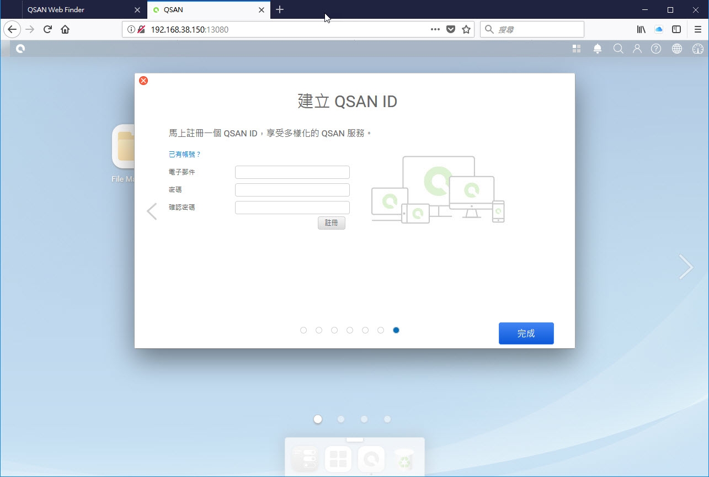709x477 pixels.
Task: Open the help question mark icon
Action: [656, 49]
